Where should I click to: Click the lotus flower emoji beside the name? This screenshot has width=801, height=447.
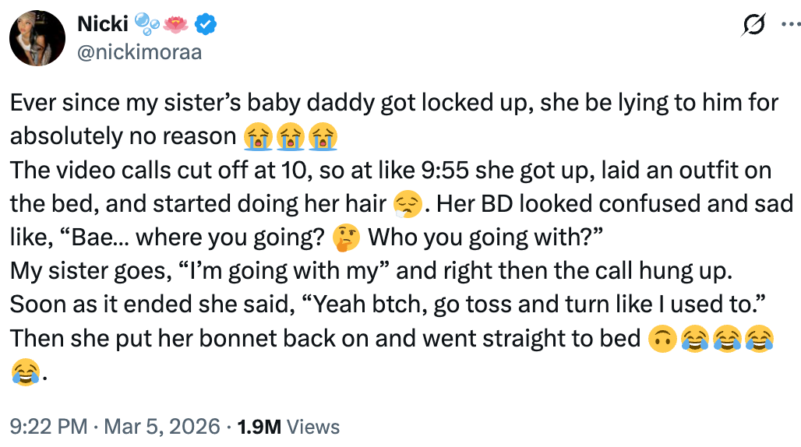(176, 26)
